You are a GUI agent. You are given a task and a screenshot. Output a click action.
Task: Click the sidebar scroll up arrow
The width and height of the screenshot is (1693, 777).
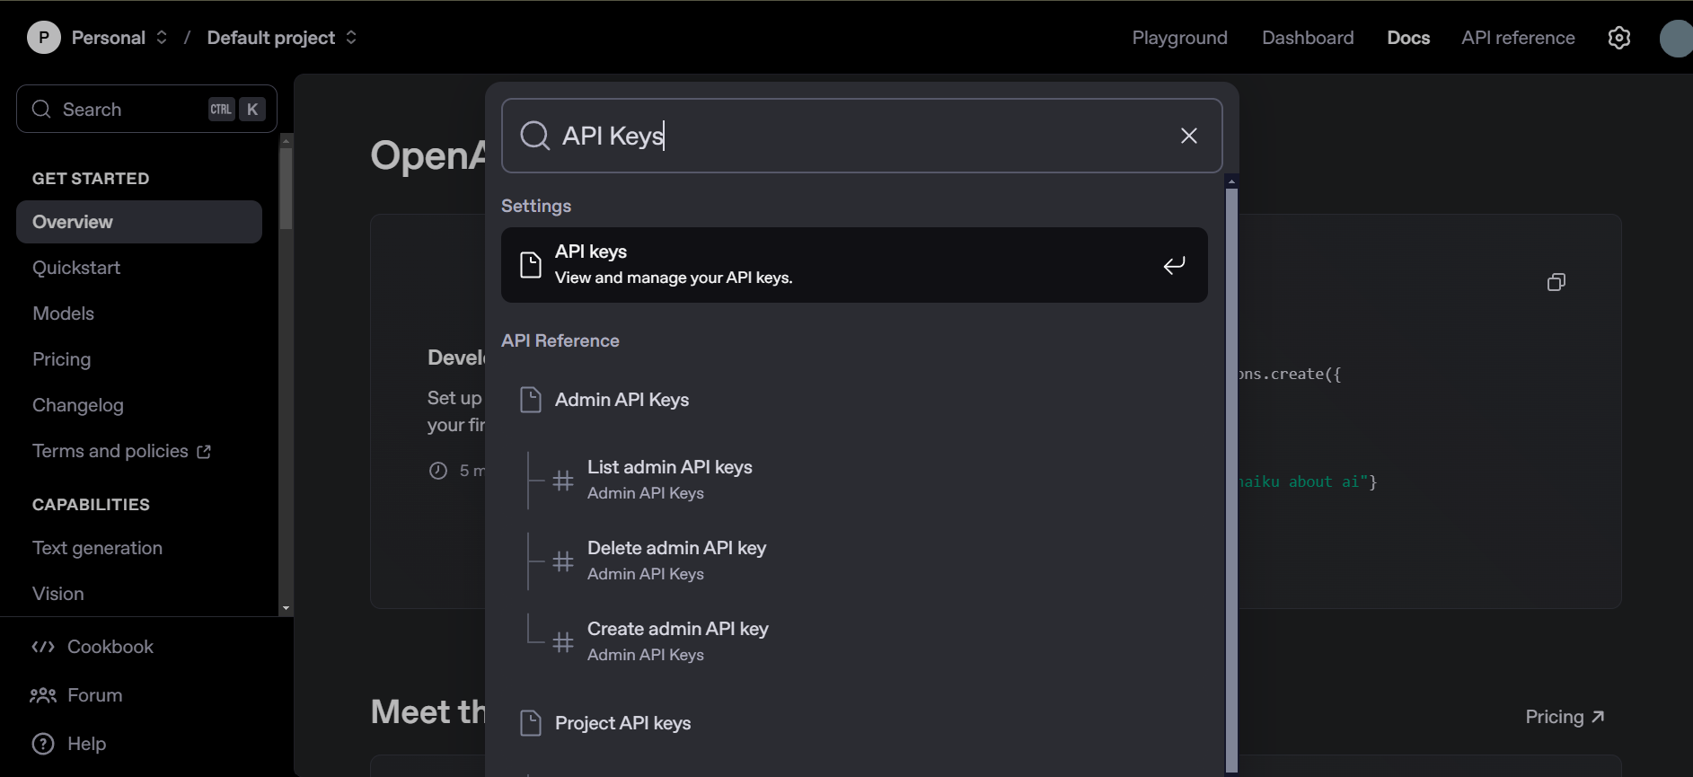[x=286, y=140]
